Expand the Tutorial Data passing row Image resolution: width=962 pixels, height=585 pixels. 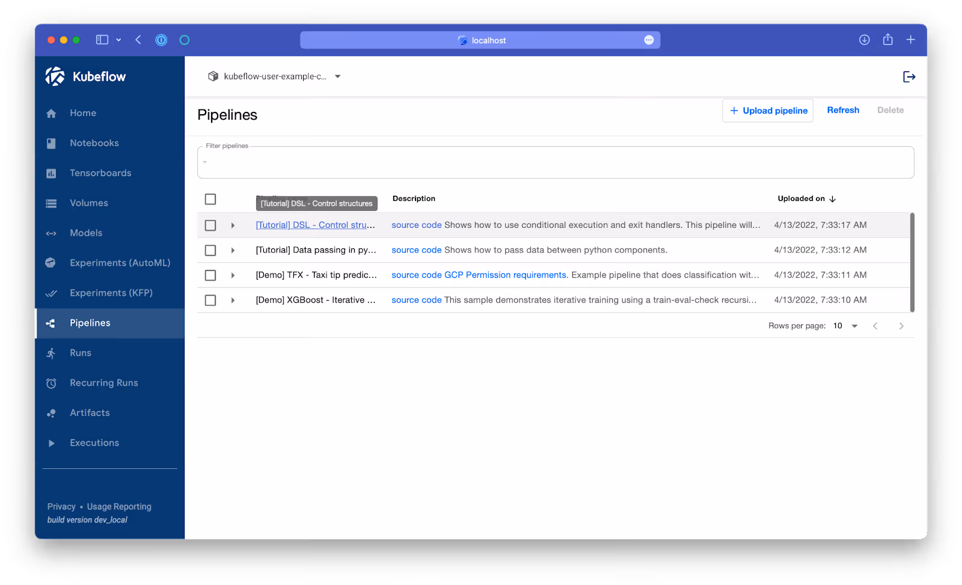233,250
